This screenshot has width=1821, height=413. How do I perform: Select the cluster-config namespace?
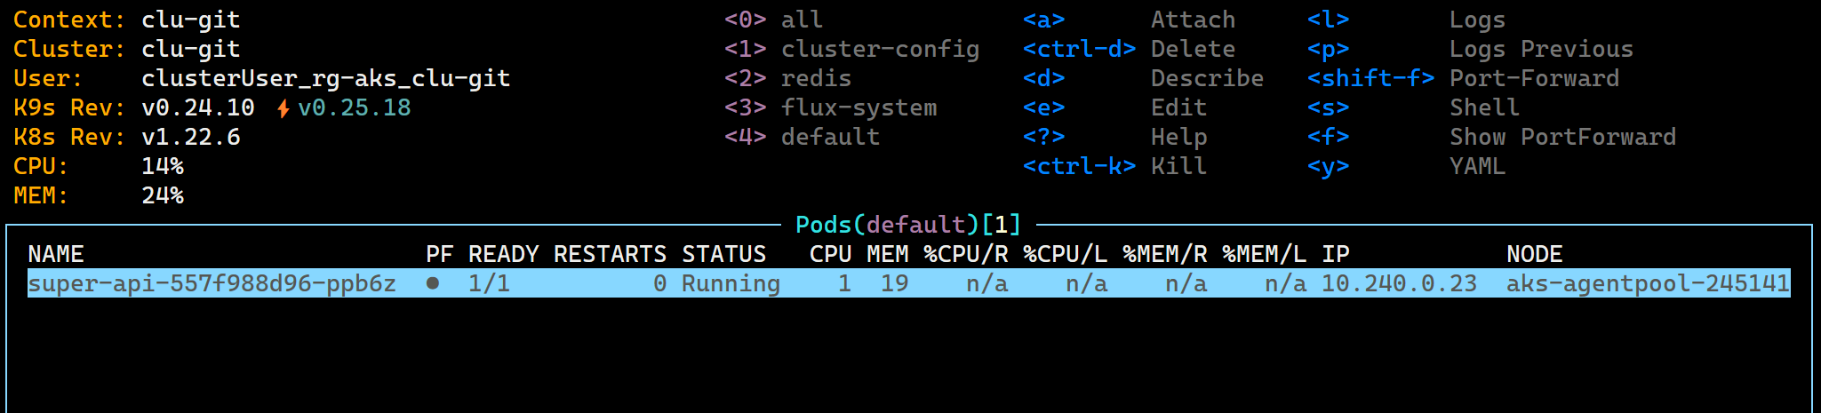point(879,49)
